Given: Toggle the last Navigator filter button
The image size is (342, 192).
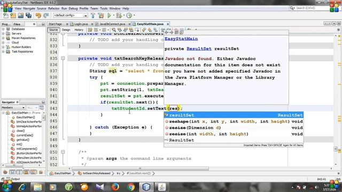Looking at the screenshot, I should pyautogui.click(x=41, y=172).
